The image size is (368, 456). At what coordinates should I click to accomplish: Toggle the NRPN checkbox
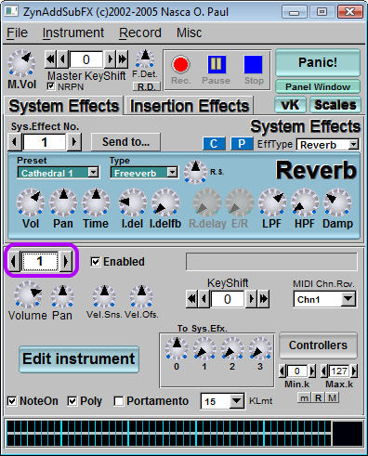point(51,86)
